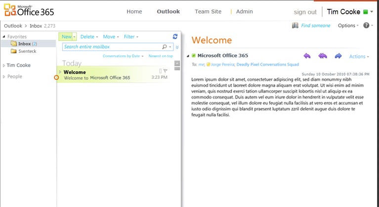Open the Conversations by Date dropdown
This screenshot has width=379, height=207.
[x=123, y=56]
